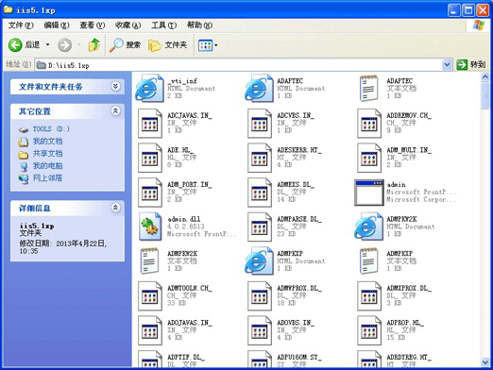The height and width of the screenshot is (370, 493).
Task: Click the Windows flag logo in the menu bar
Action: 479,25
